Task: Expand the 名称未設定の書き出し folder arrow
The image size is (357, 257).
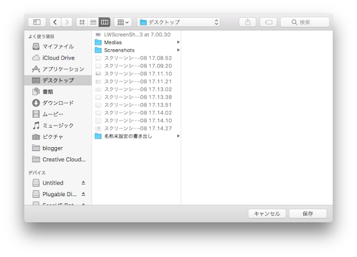Action: click(178, 136)
